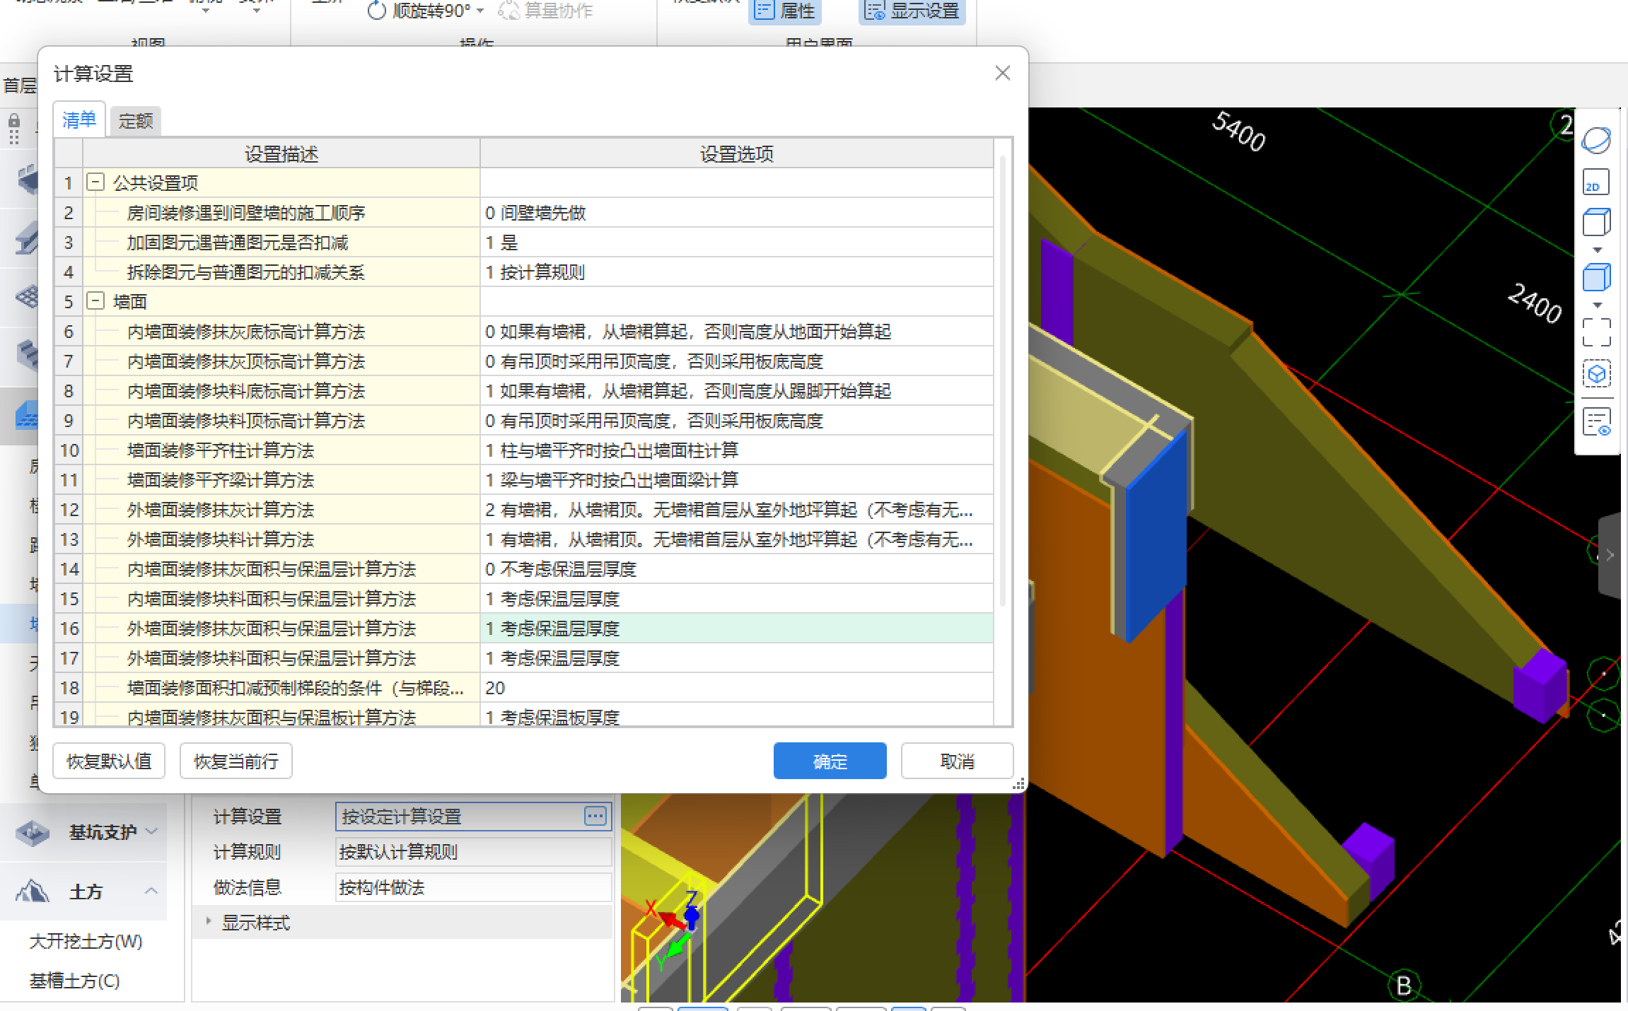Select the solid shaded cube icon
The image size is (1628, 1011).
point(1596,277)
